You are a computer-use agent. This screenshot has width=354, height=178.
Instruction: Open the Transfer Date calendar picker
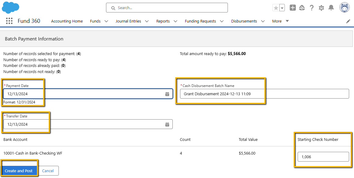167,124
